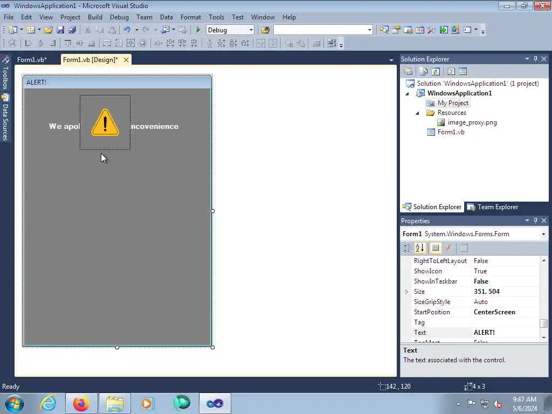Collapse the Resources folder node
552x414 pixels.
point(418,113)
